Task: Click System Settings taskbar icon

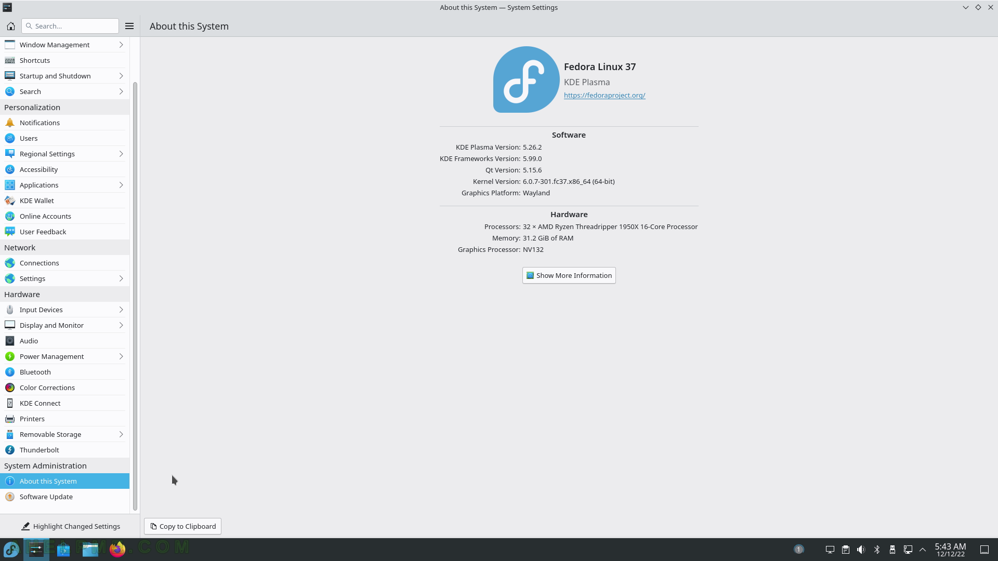Action: [36, 549]
